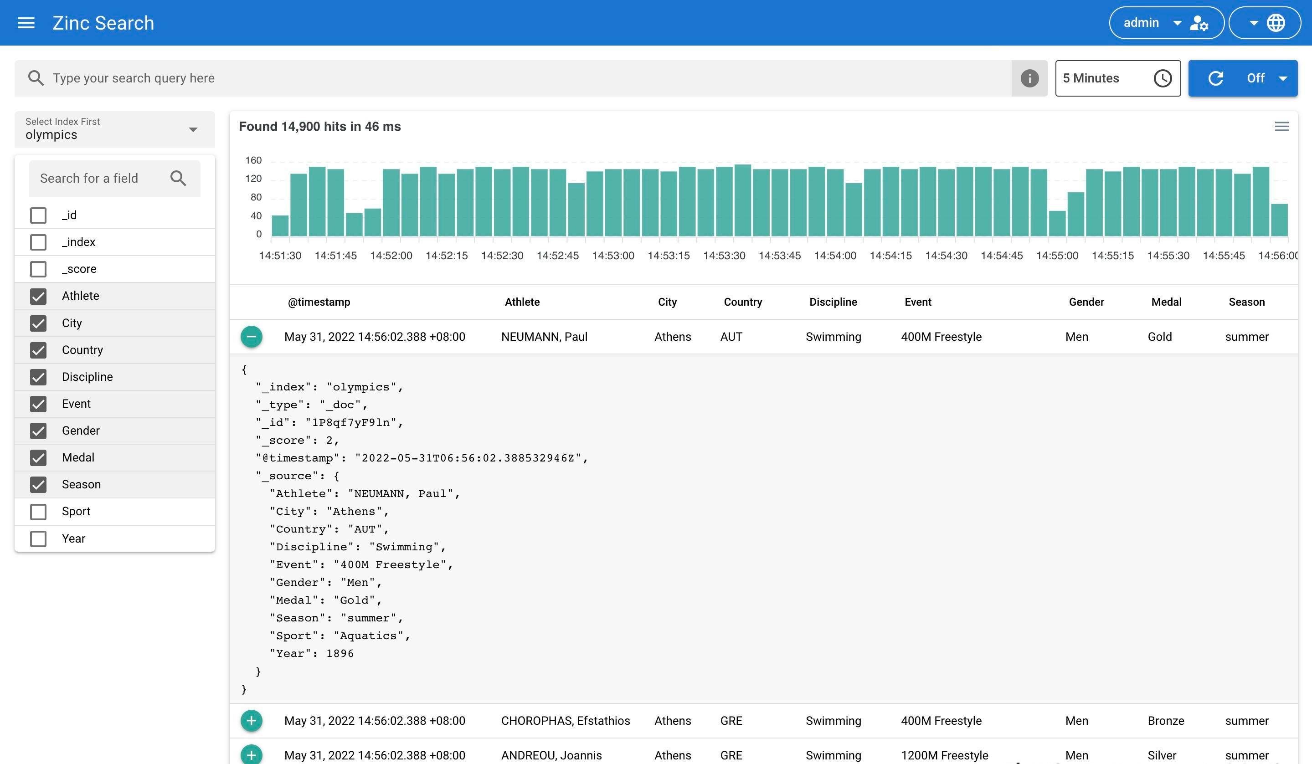Uncheck the City field checkbox
The width and height of the screenshot is (1312, 764).
pyautogui.click(x=38, y=323)
